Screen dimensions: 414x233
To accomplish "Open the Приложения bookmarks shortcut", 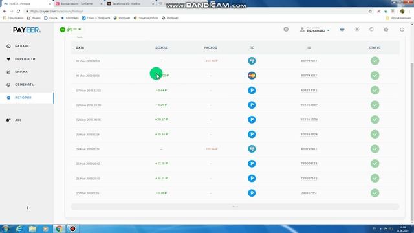I will (13, 18).
